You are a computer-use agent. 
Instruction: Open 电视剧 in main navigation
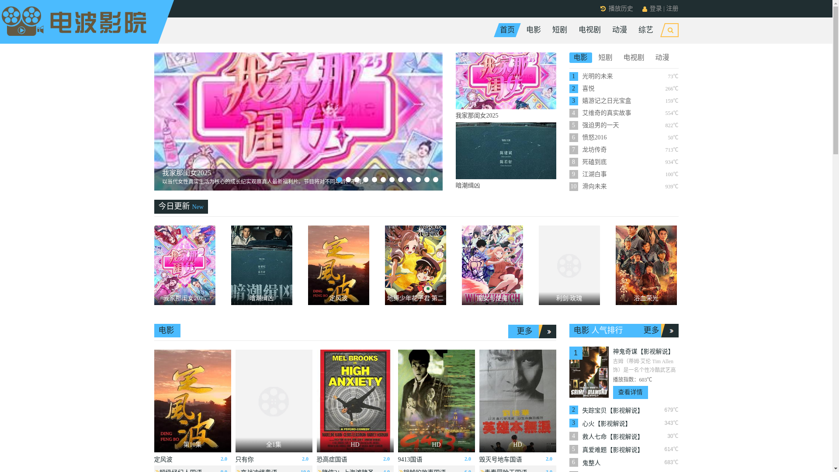(x=590, y=30)
